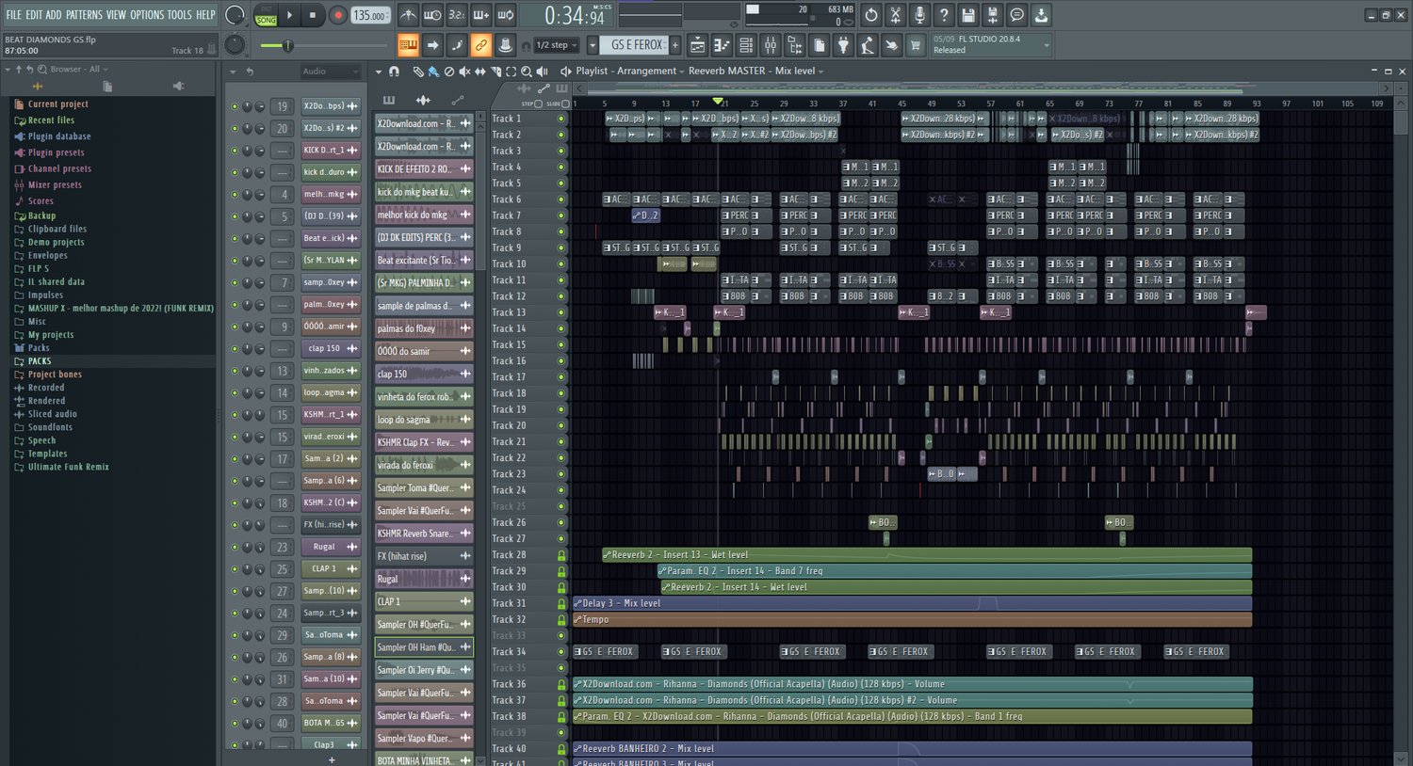
Task: Open the '1/2 step' snap dropdown
Action: 557,45
